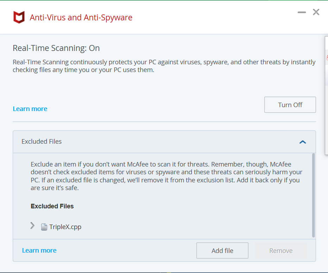The width and height of the screenshot is (328, 273).
Task: Click the Excluded Files panel header label
Action: [x=42, y=142]
